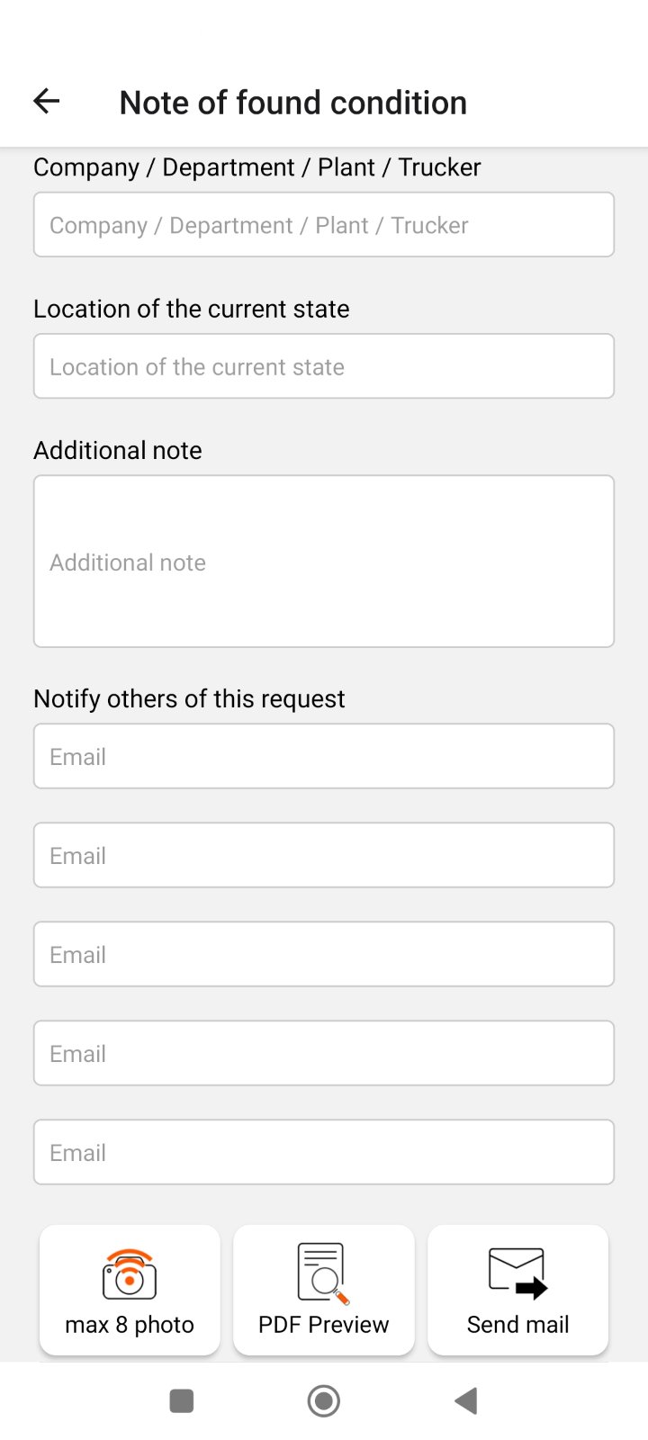Select the third Email field
This screenshot has height=1440, width=648.
point(324,955)
